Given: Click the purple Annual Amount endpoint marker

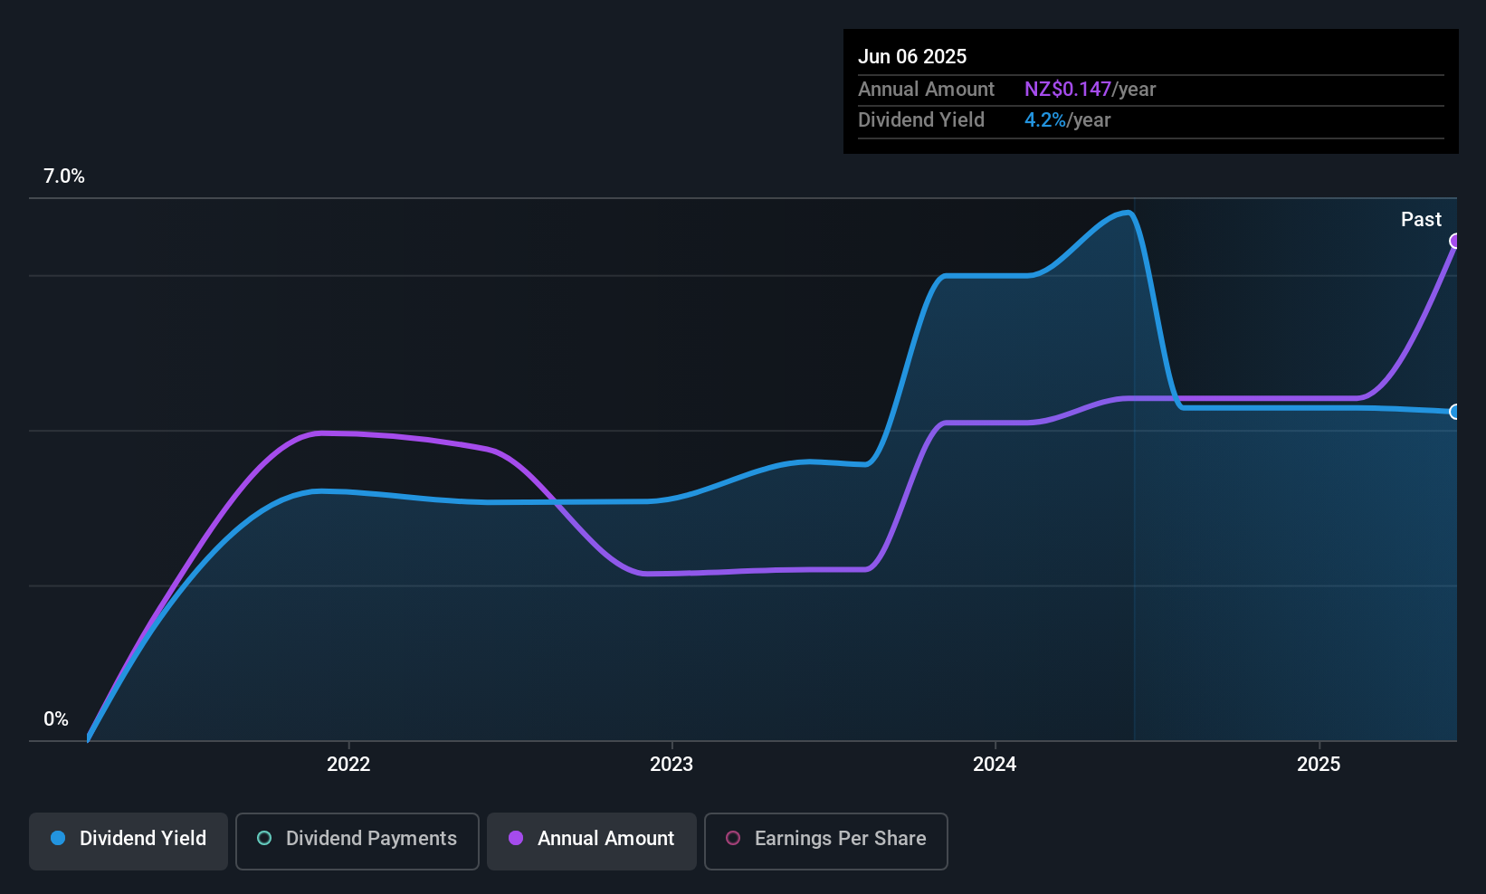Looking at the screenshot, I should (x=1455, y=241).
